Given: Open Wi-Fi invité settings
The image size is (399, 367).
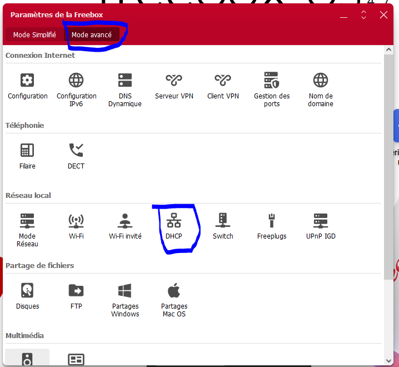Looking at the screenshot, I should 125,226.
